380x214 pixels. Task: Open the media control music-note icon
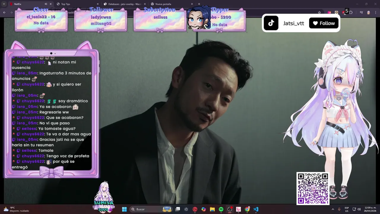(361, 12)
